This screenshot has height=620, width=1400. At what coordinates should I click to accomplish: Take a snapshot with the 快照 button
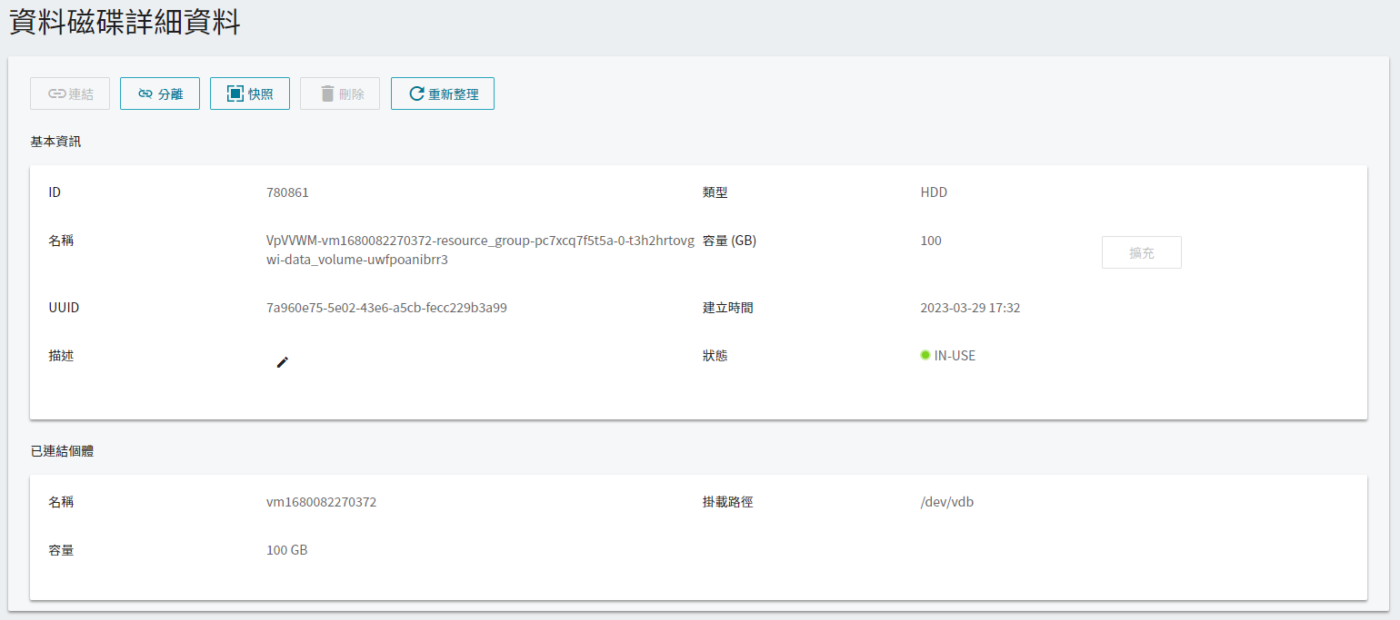point(250,93)
